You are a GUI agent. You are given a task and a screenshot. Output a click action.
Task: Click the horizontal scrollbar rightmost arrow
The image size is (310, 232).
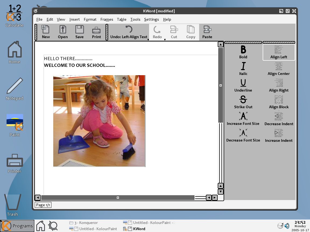coord(215,197)
